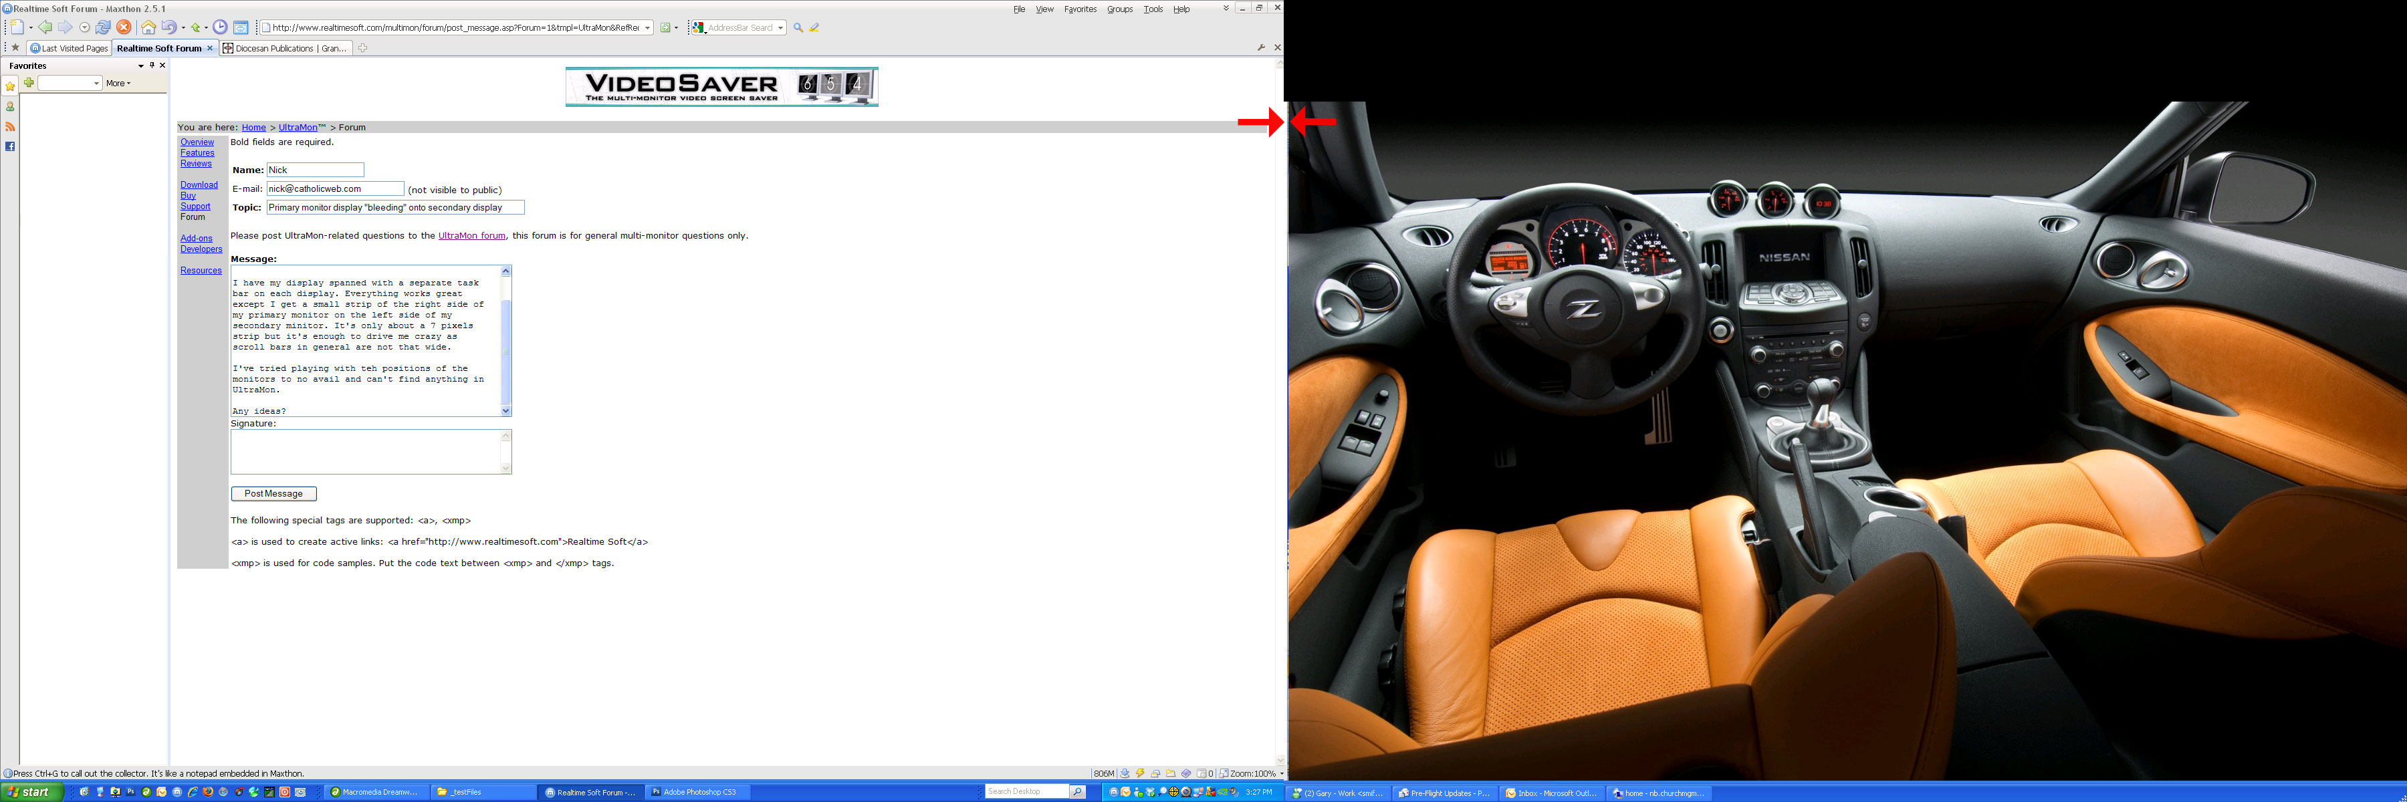2407x802 pixels.
Task: Click the Name input field containing Nick
Action: click(315, 170)
